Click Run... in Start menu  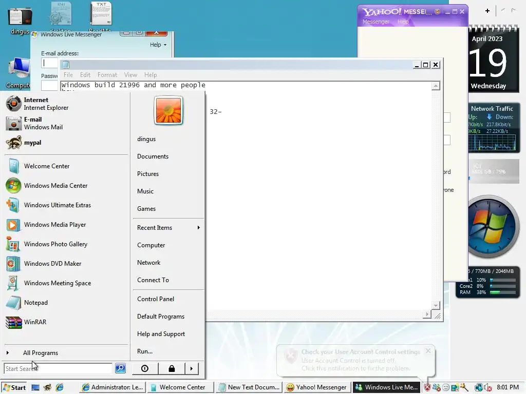144,351
